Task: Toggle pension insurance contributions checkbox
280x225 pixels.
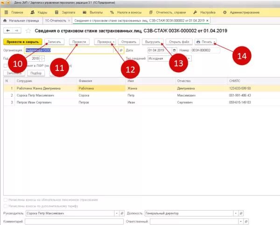Action: [x=6, y=200]
